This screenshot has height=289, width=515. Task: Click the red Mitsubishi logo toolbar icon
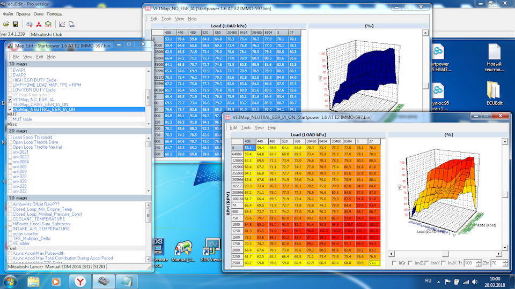point(38,24)
